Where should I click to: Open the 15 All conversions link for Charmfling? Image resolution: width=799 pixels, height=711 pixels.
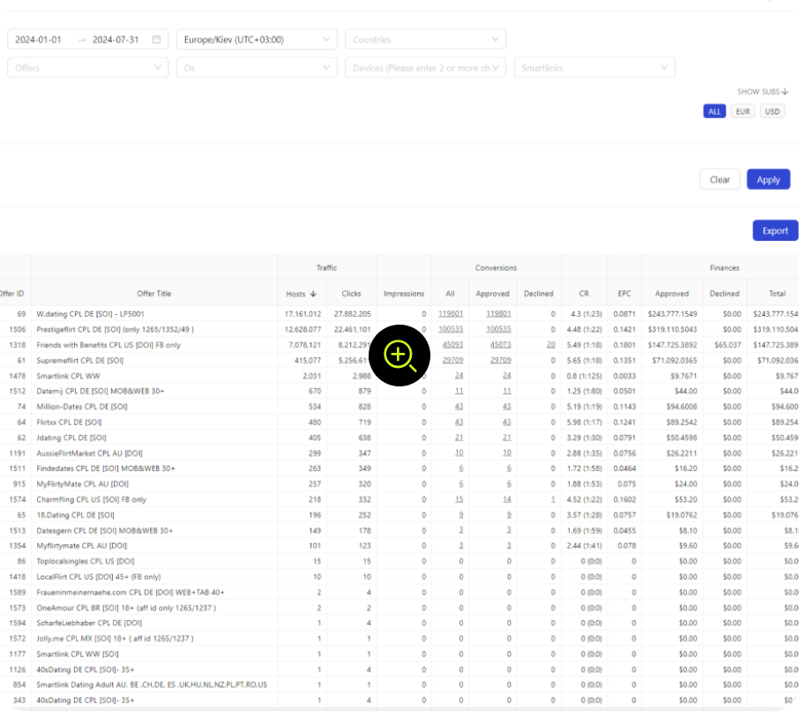click(459, 499)
